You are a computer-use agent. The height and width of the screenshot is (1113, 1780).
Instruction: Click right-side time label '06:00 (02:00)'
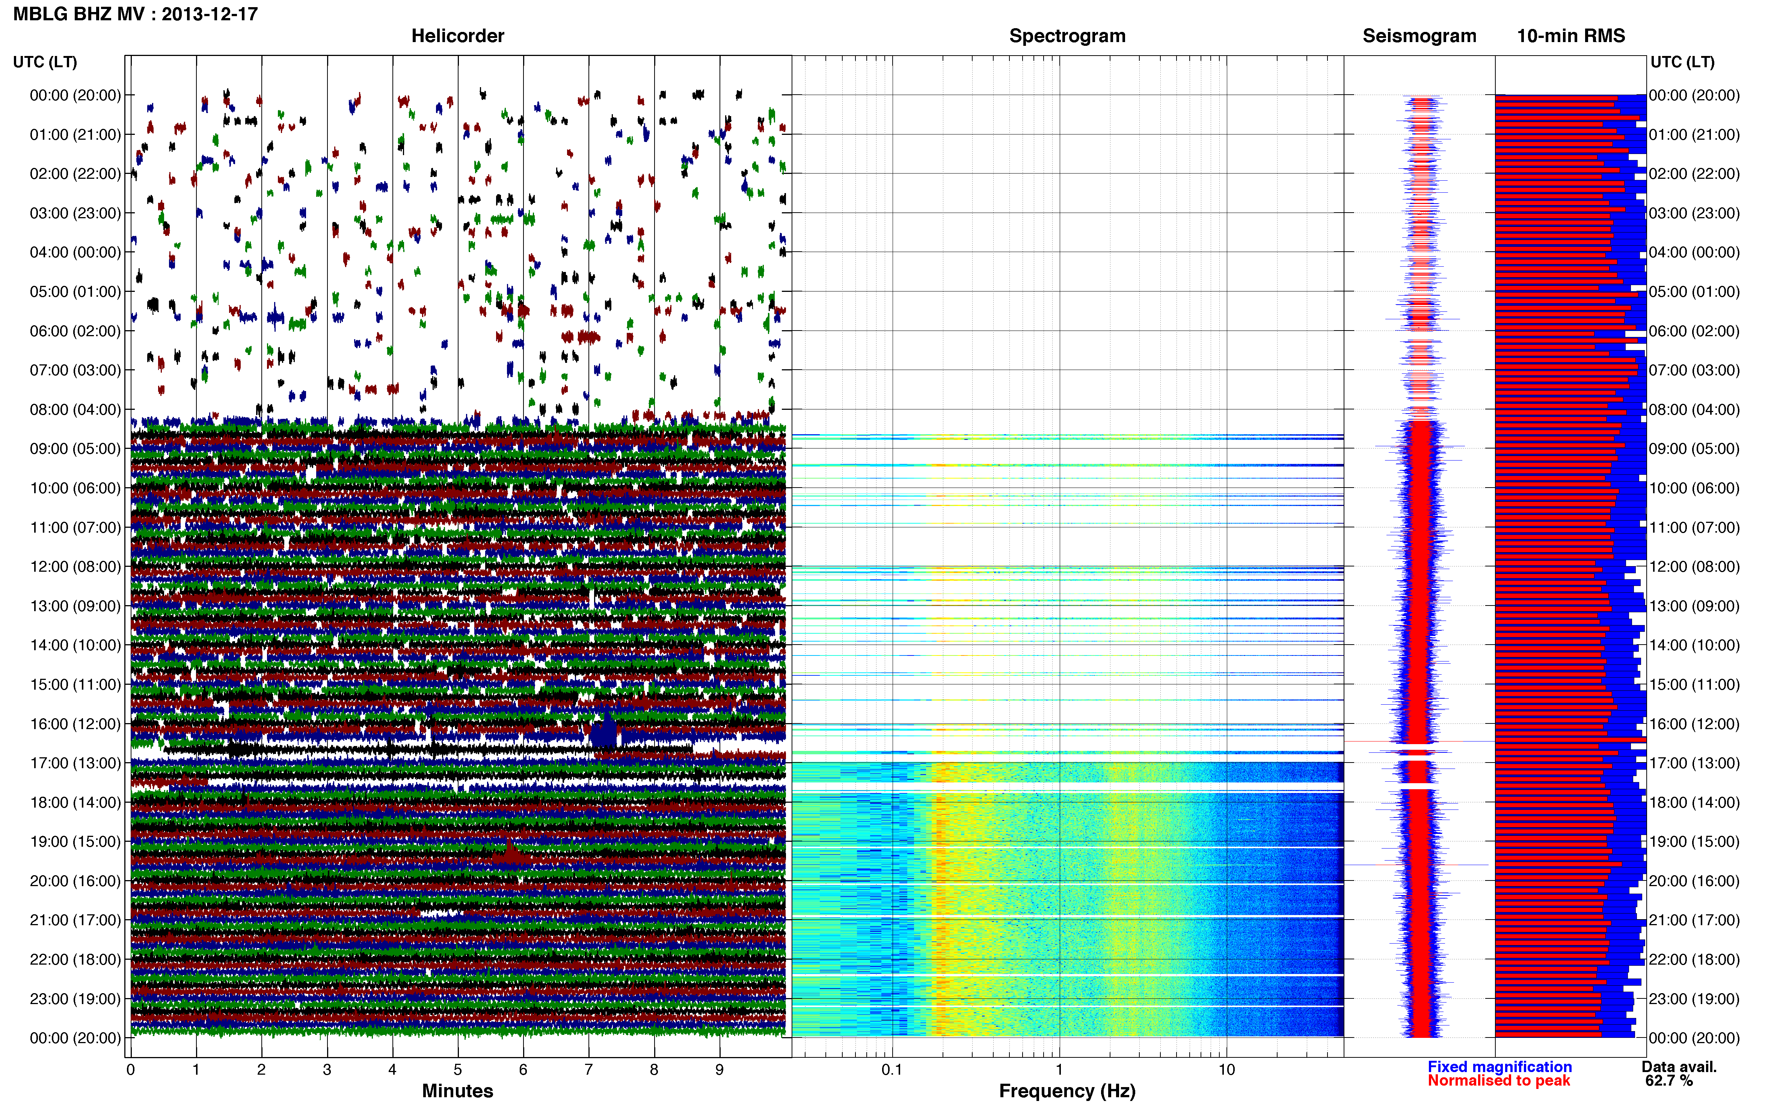1694,331
